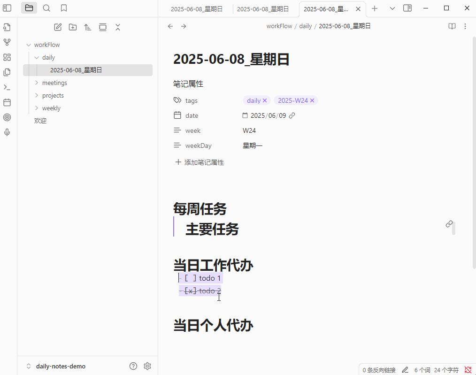Viewport: 476px width, 375px height.
Task: Create a new document with the pencil icon
Action: (x=58, y=27)
